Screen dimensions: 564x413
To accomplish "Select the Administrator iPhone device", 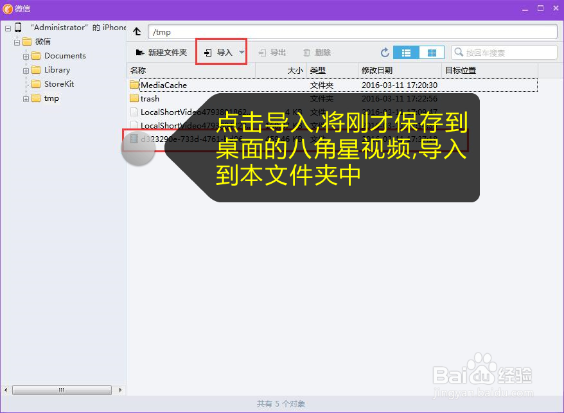I will pos(78,28).
